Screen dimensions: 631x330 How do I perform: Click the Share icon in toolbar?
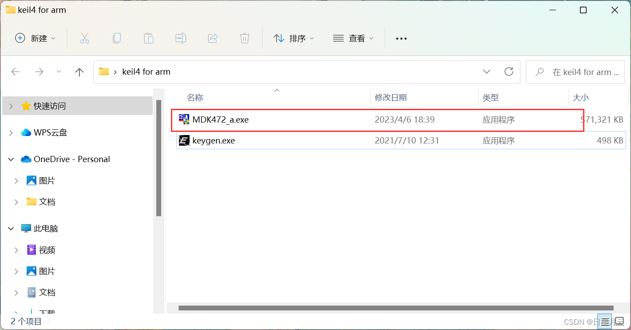213,38
